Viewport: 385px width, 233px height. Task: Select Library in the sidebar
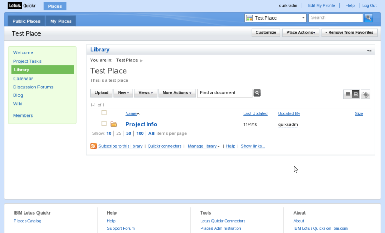pos(43,70)
